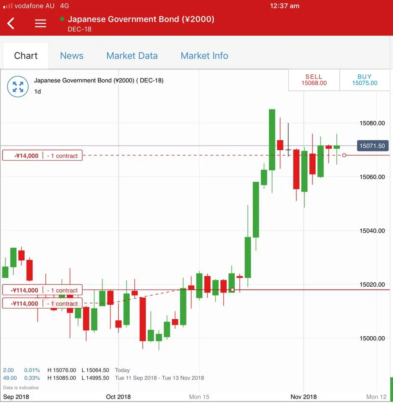Select the -¥14,000 position marker circle
The width and height of the screenshot is (393, 403).
tap(344, 155)
